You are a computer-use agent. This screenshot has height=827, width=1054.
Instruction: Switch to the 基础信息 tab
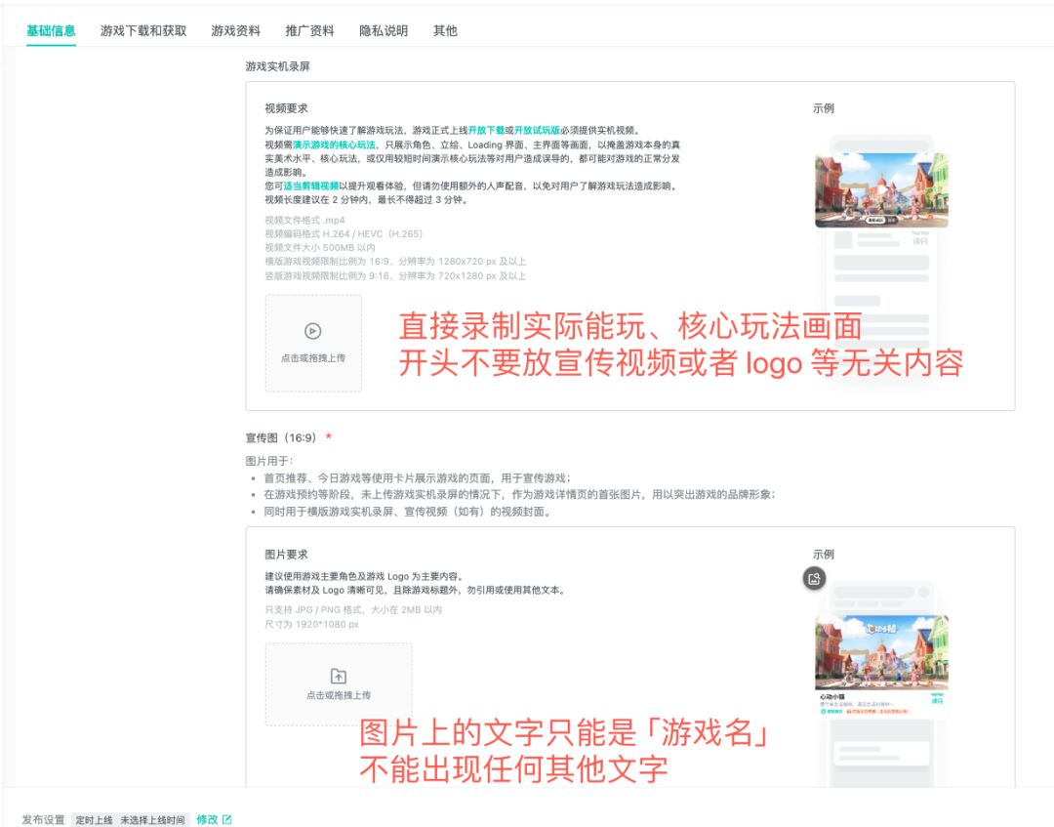(51, 30)
